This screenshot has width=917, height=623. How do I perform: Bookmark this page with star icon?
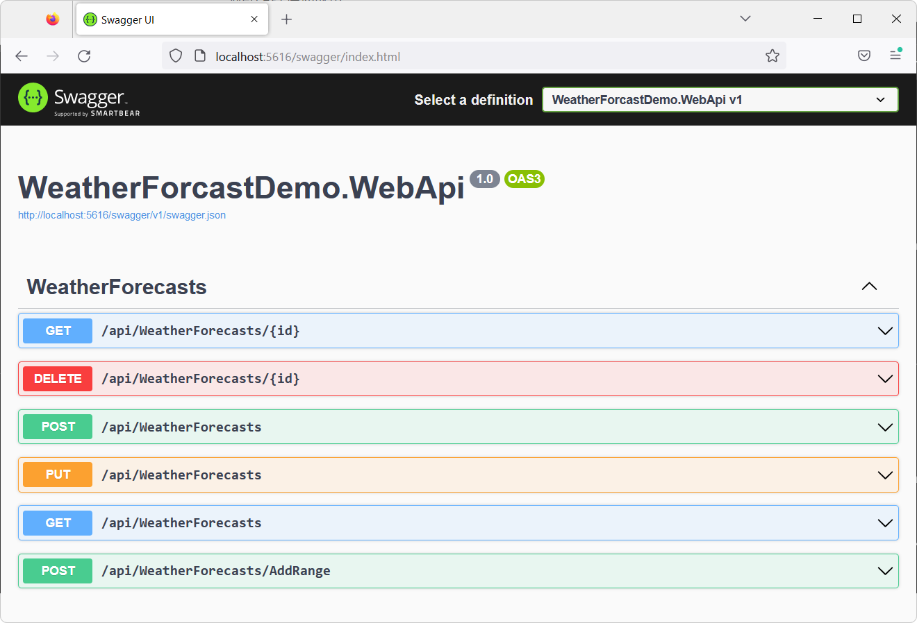[x=773, y=56]
